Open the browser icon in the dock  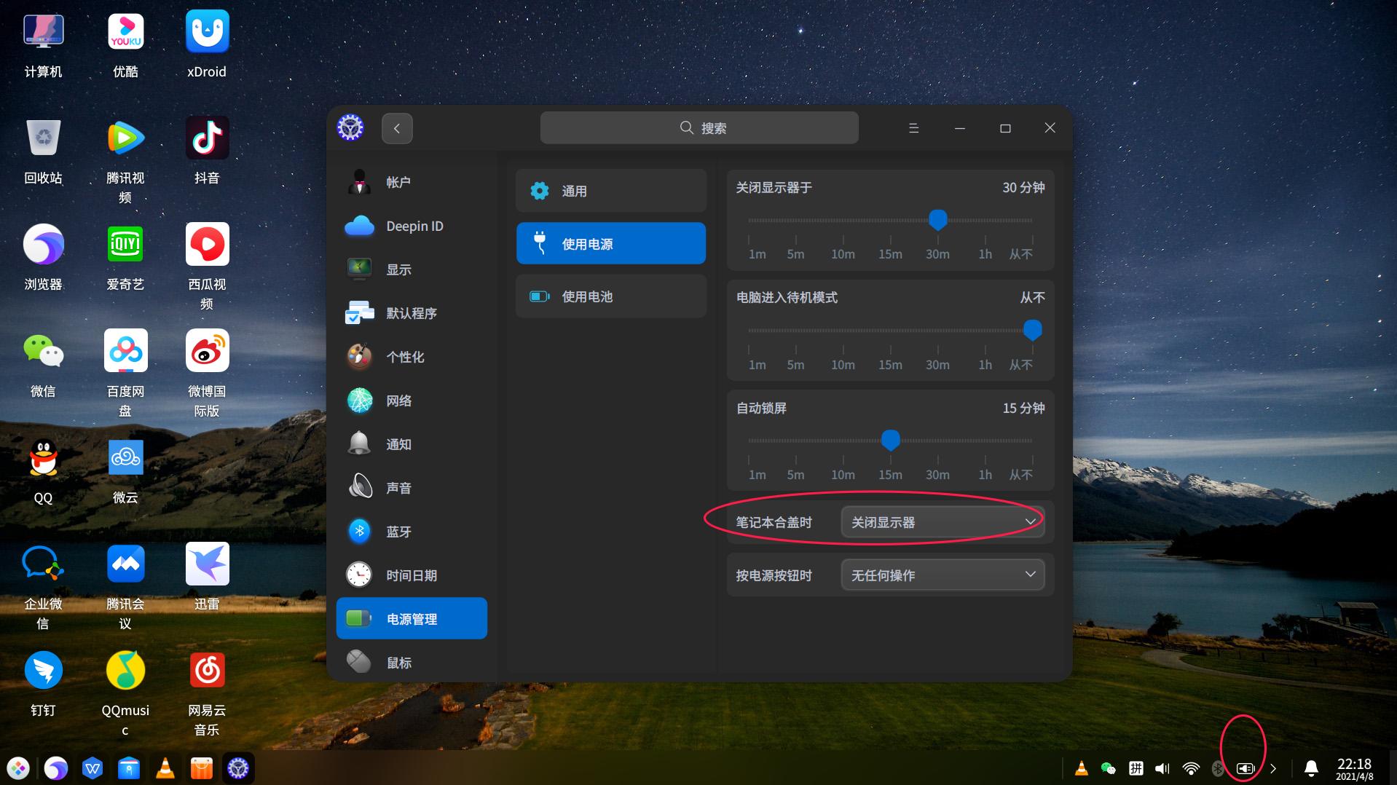(x=56, y=768)
